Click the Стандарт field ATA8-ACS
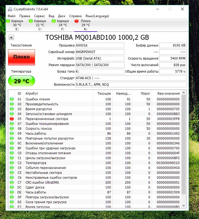This screenshot has width=199, height=219. pyautogui.click(x=131, y=78)
